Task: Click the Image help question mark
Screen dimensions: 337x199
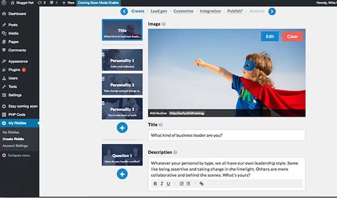Action: click(164, 24)
